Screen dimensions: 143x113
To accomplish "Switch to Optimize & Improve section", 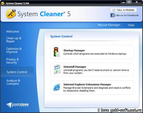I will 14,50.
